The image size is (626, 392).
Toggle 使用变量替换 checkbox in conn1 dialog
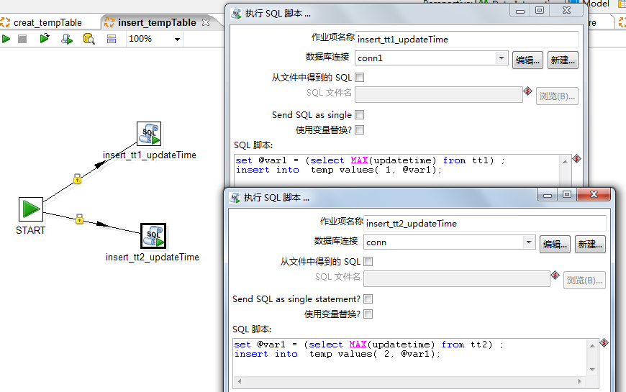(x=359, y=129)
